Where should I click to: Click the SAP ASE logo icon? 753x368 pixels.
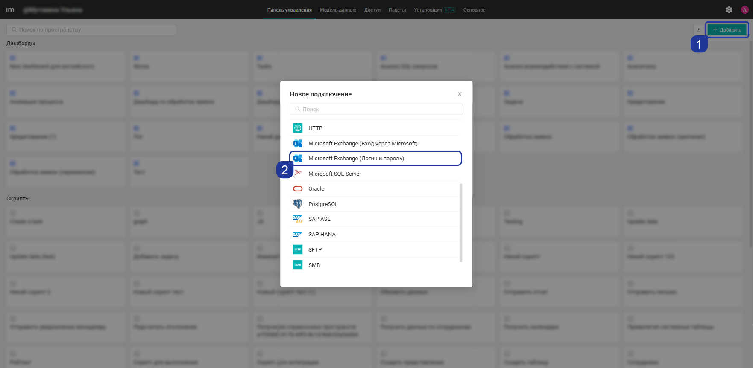point(298,219)
